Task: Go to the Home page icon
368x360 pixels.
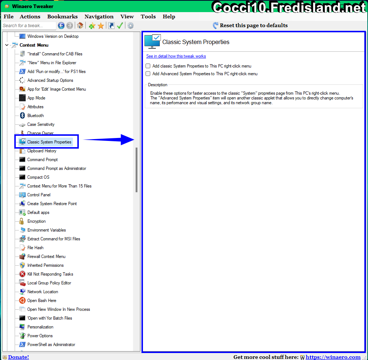Action: tap(80, 25)
